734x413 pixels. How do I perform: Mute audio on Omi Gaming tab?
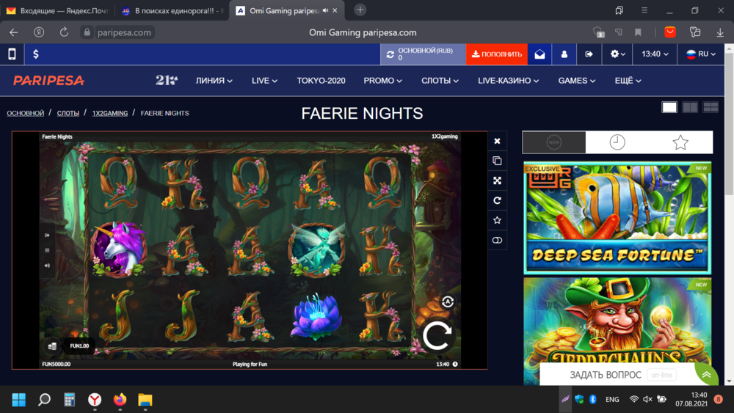pos(325,10)
